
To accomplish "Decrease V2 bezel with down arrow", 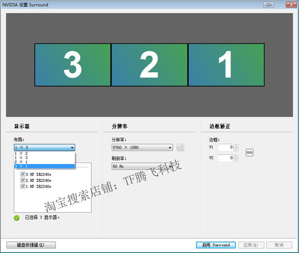I will 236,160.
